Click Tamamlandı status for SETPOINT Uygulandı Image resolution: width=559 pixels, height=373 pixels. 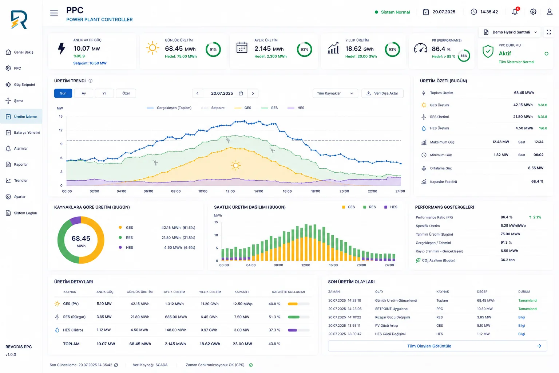pyautogui.click(x=528, y=309)
